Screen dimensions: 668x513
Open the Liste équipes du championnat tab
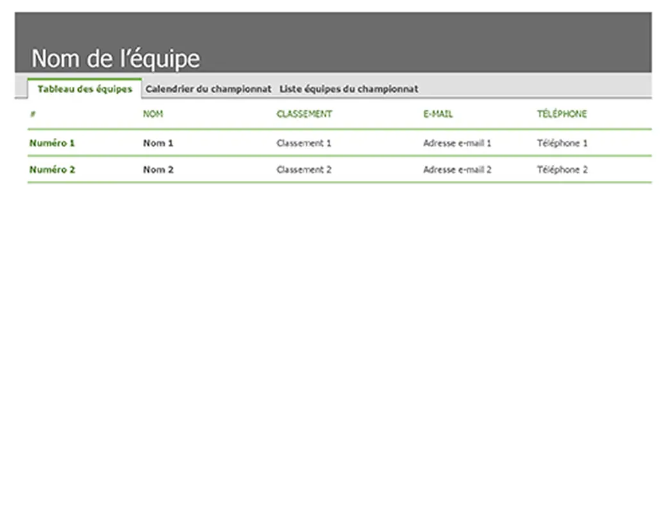348,88
